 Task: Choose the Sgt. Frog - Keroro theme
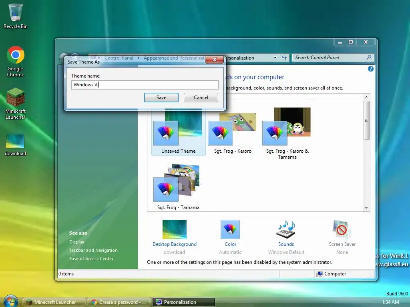[233, 133]
